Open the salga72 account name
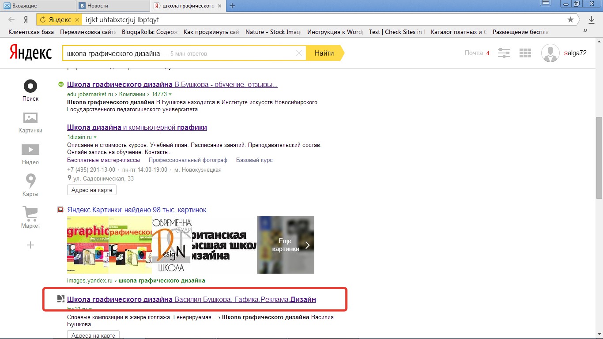Screen dimensions: 603x339 (x=575, y=53)
